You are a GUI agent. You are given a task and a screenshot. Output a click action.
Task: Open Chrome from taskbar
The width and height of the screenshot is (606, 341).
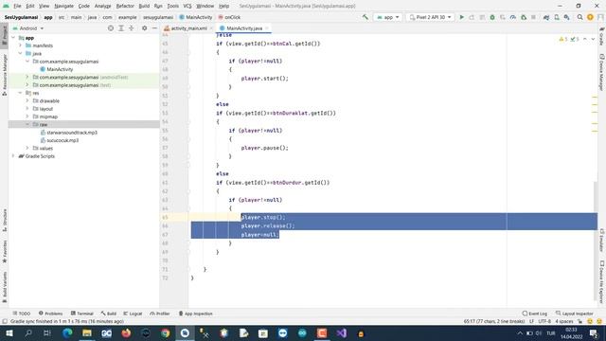click(x=166, y=332)
